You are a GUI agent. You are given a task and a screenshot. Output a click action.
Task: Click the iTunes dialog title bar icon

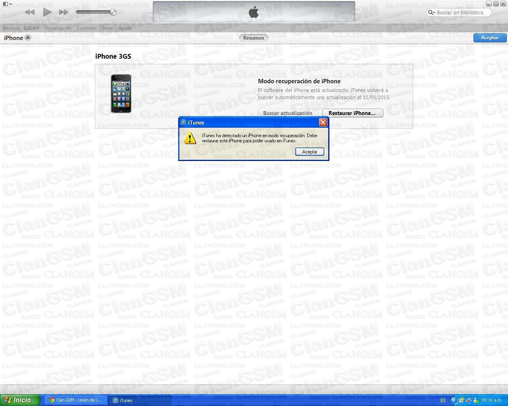tap(183, 122)
